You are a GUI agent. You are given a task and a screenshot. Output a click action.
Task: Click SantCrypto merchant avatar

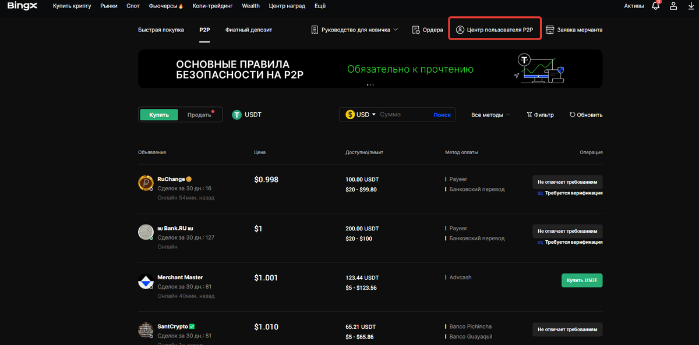coord(146,330)
